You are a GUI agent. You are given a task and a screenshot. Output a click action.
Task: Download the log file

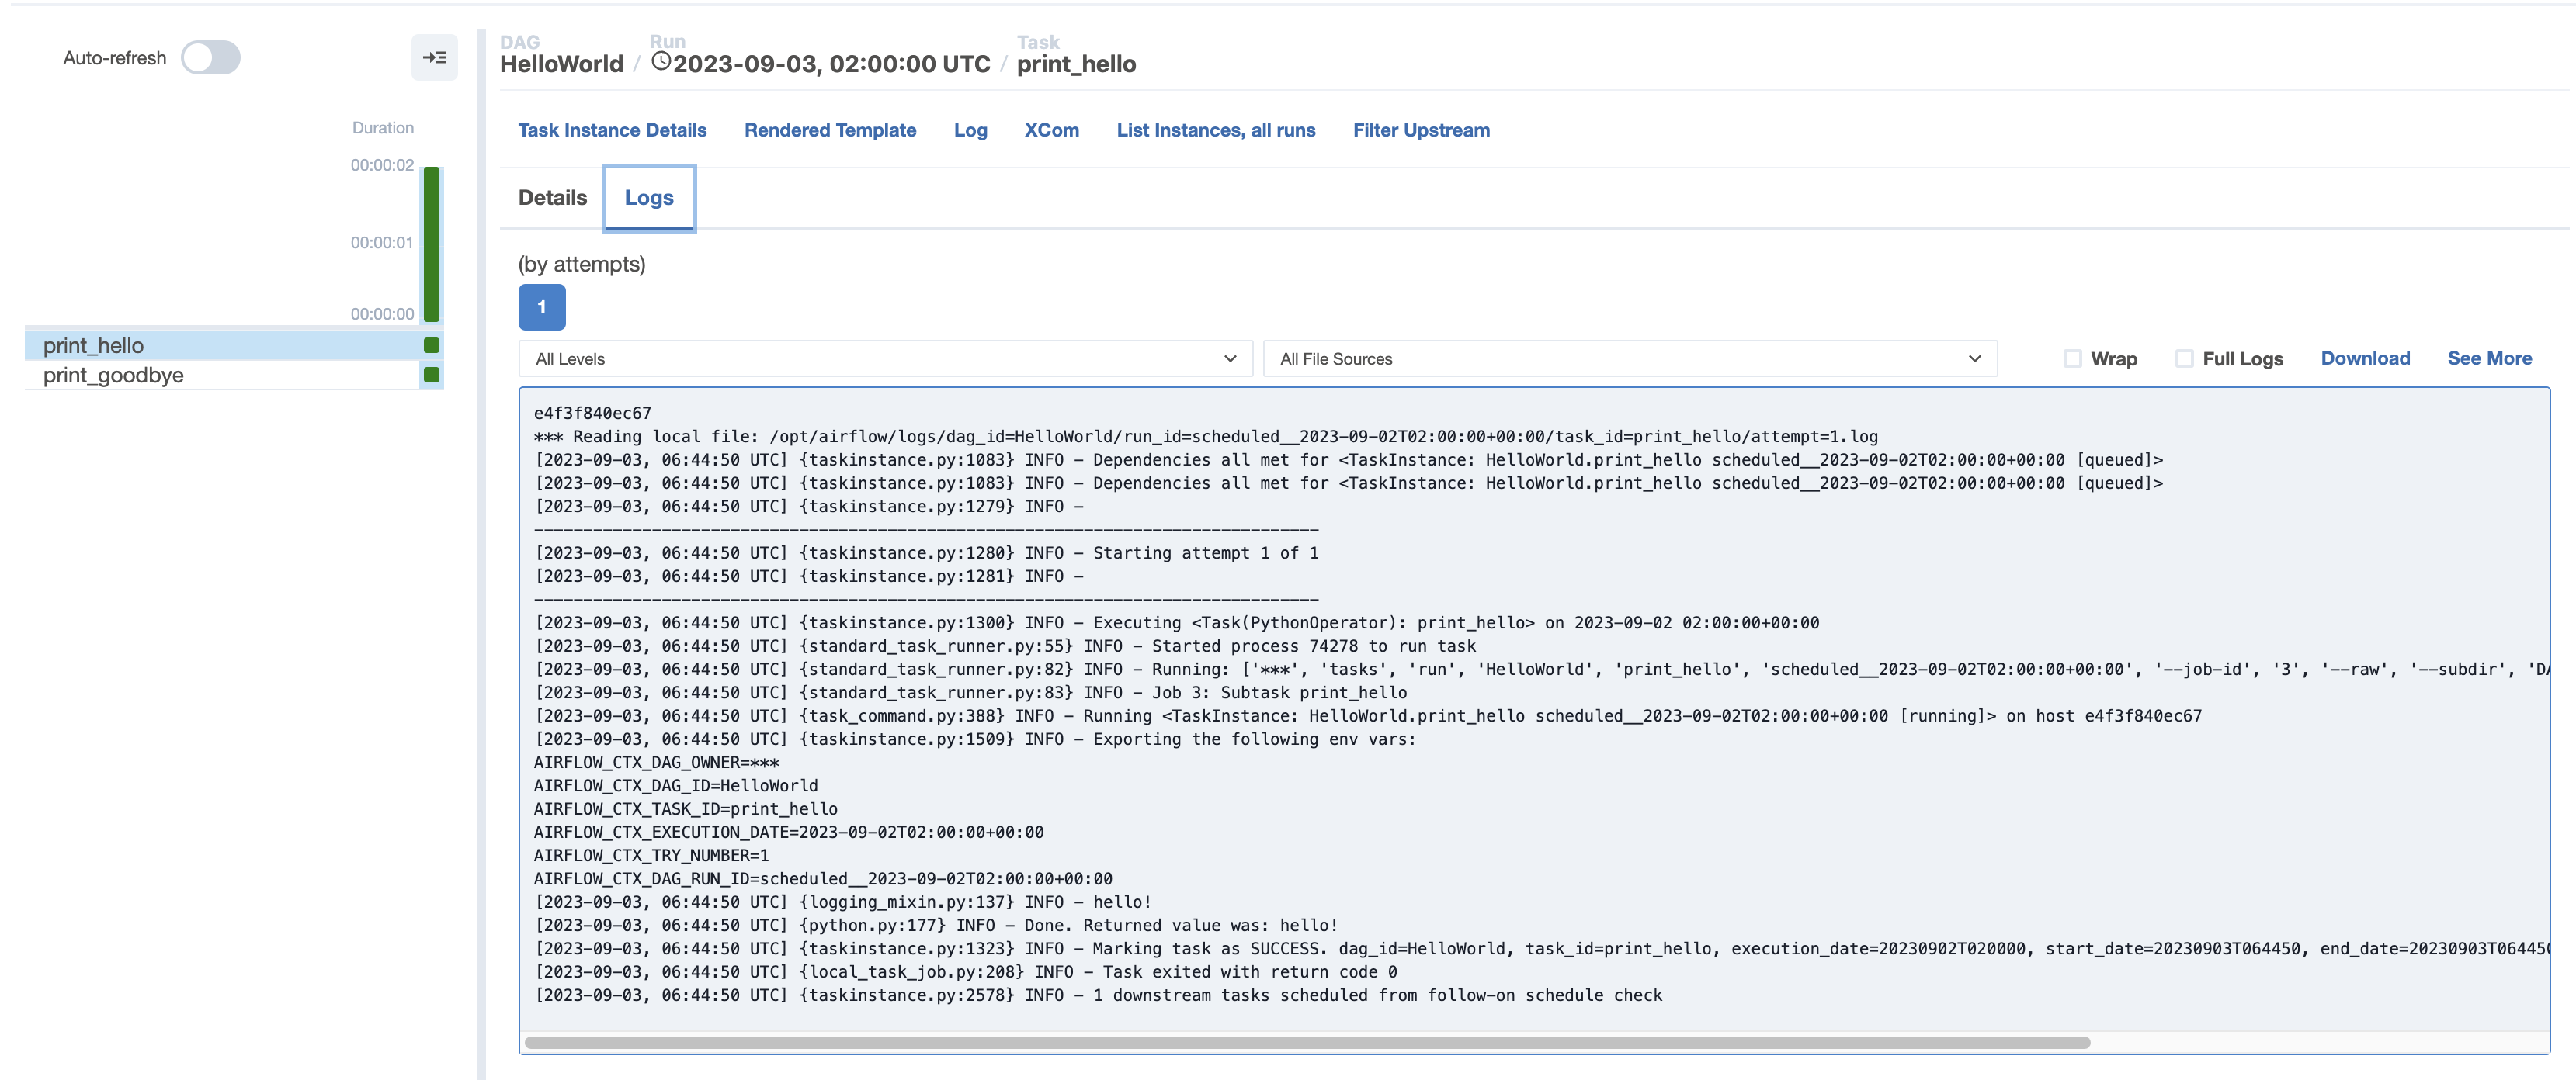click(x=2364, y=358)
